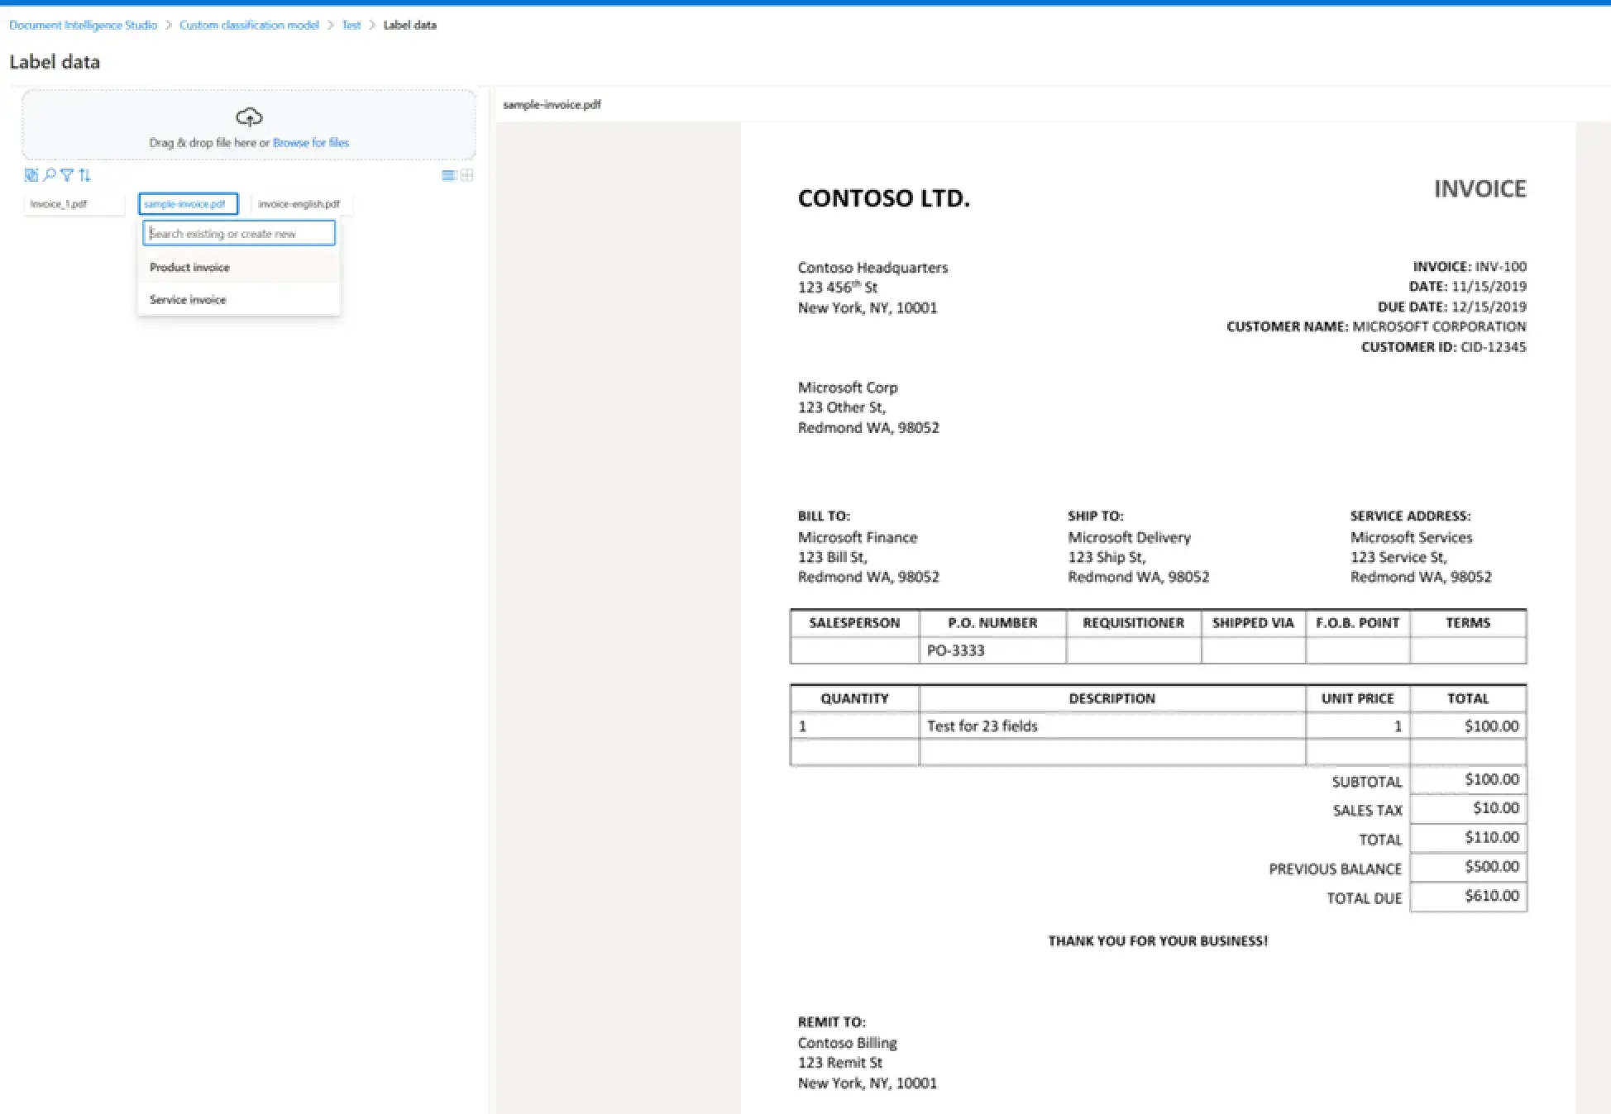Click Microsoft Services under SERVICE ADDRESS
The width and height of the screenshot is (1611, 1114).
click(x=1411, y=537)
